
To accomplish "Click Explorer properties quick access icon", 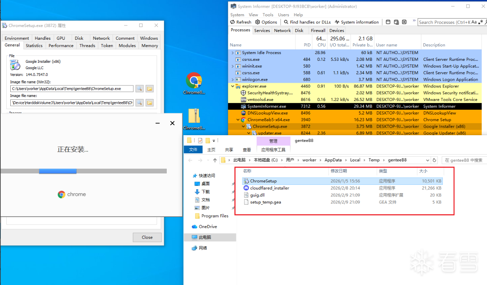I will pos(200,141).
